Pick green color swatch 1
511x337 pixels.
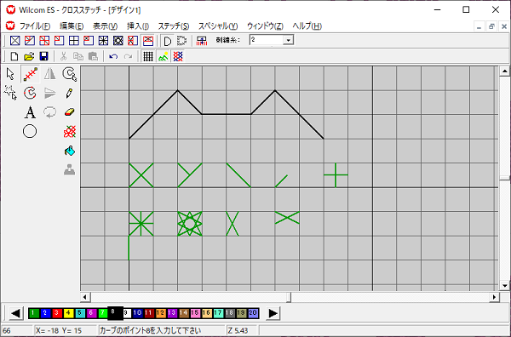[33, 313]
